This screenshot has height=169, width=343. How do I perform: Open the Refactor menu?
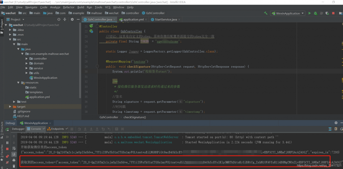click(x=69, y=7)
